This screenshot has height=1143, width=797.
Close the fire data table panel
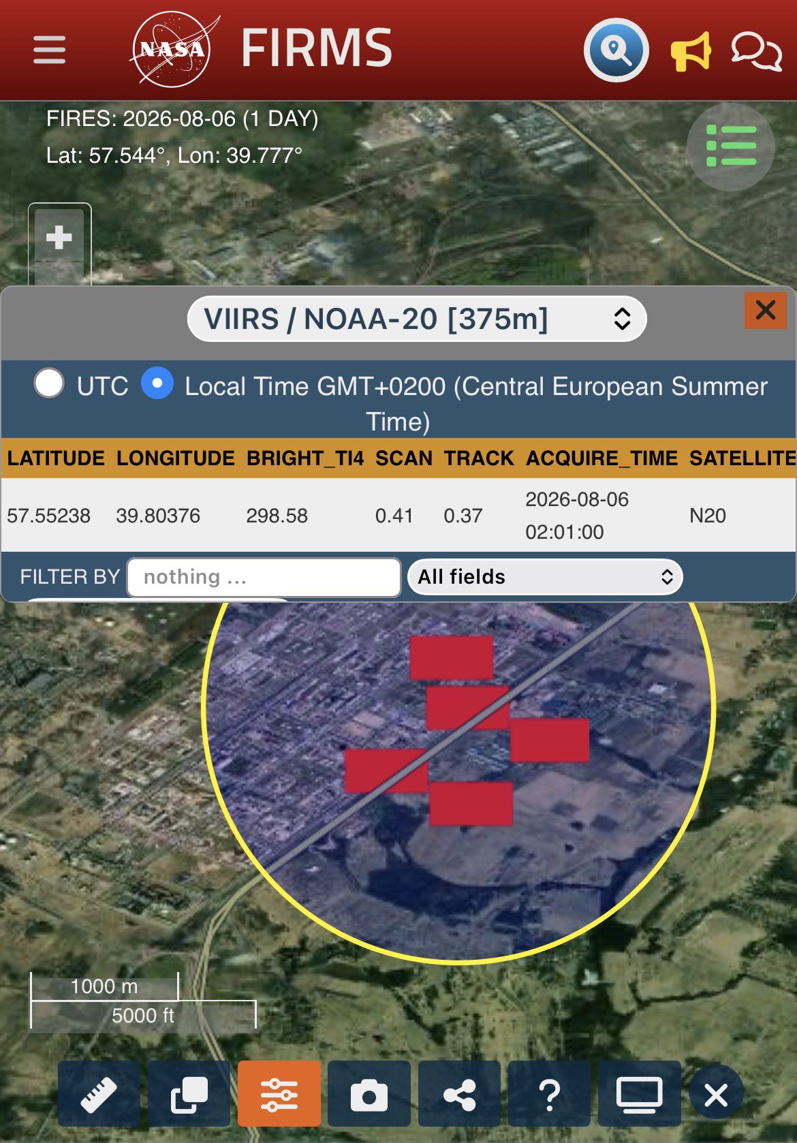(x=765, y=311)
